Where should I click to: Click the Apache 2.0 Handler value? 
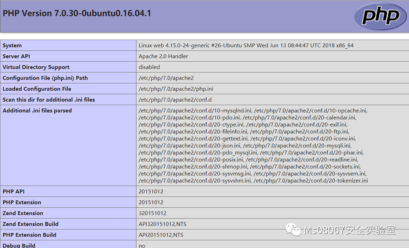(163, 56)
